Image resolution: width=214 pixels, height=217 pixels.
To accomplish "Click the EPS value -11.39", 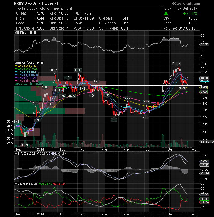I will (88, 18).
